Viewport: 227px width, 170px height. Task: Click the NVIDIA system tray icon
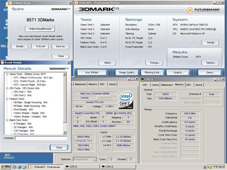click(x=210, y=167)
